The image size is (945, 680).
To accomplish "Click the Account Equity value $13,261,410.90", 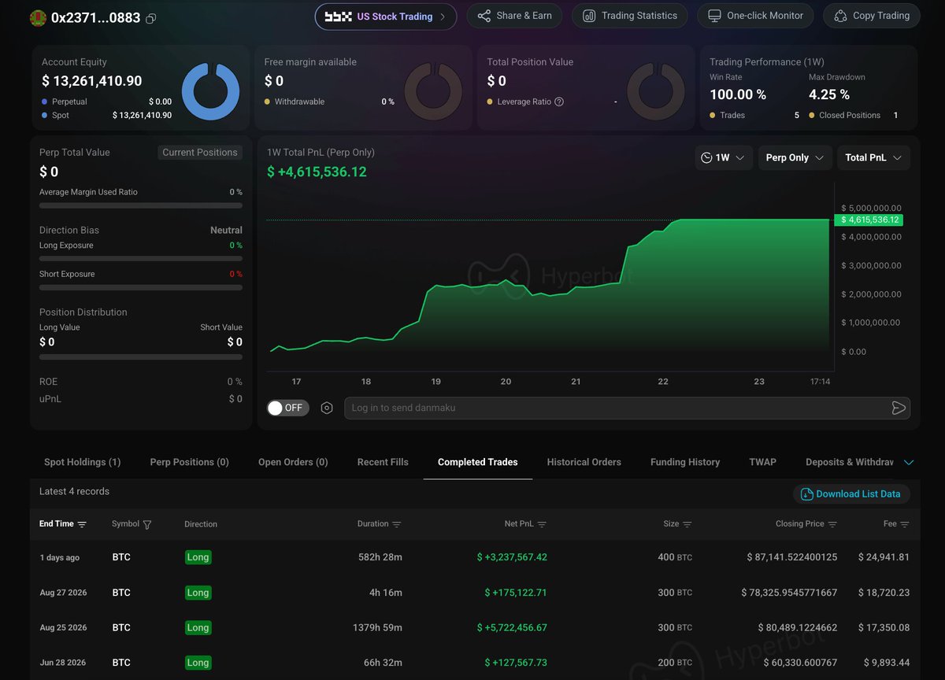I will tap(92, 81).
